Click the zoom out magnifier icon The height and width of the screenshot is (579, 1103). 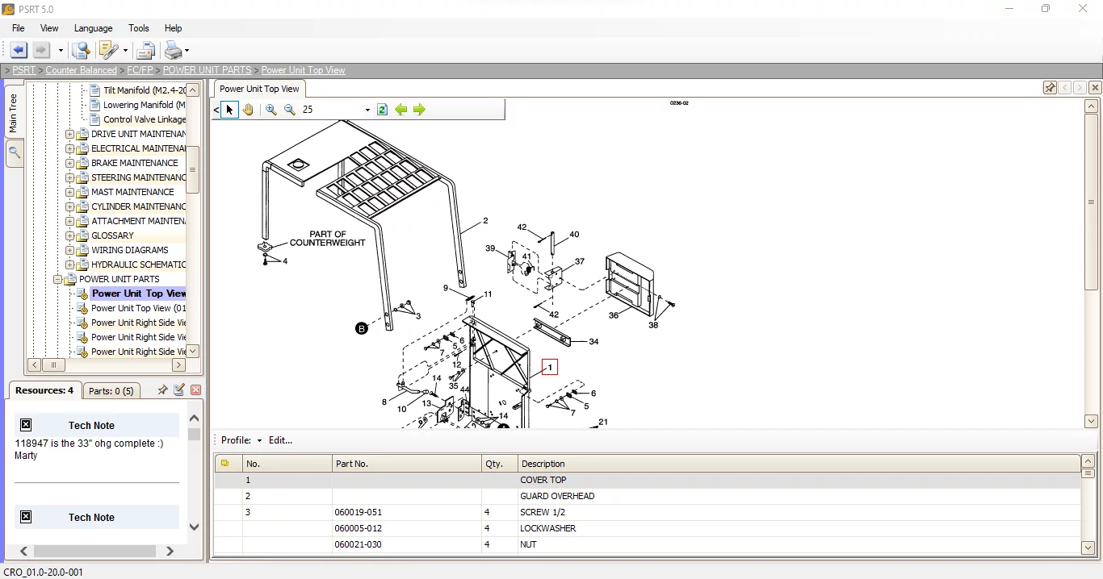290,110
